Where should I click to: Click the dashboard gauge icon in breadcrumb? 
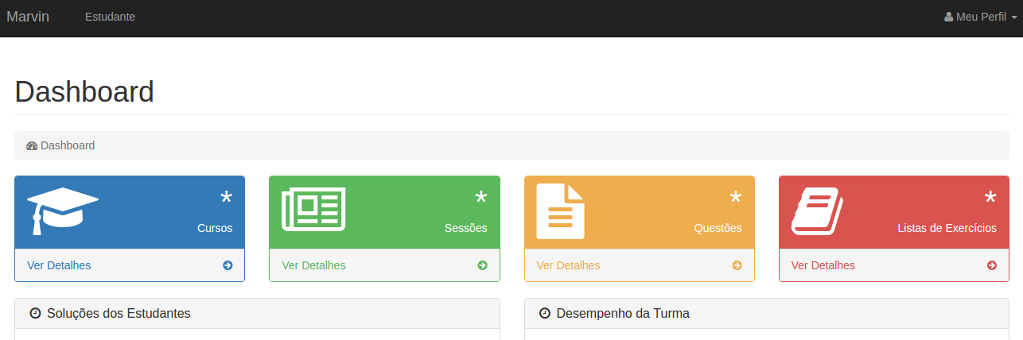pyautogui.click(x=32, y=146)
